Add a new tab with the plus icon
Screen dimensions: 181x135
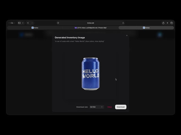click(167, 23)
